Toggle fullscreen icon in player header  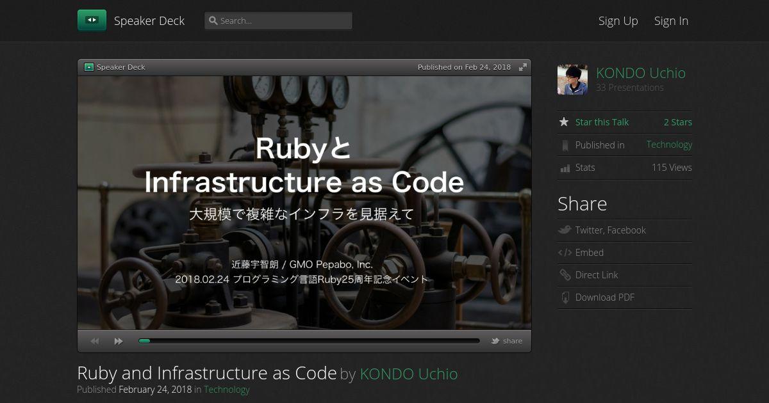pos(523,67)
